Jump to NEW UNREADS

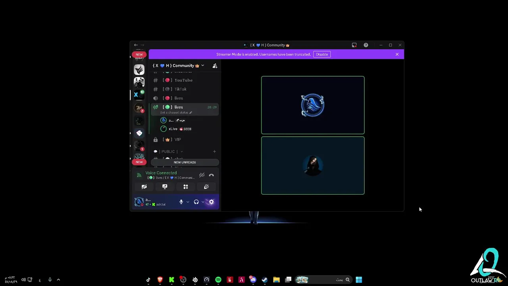[x=185, y=162]
